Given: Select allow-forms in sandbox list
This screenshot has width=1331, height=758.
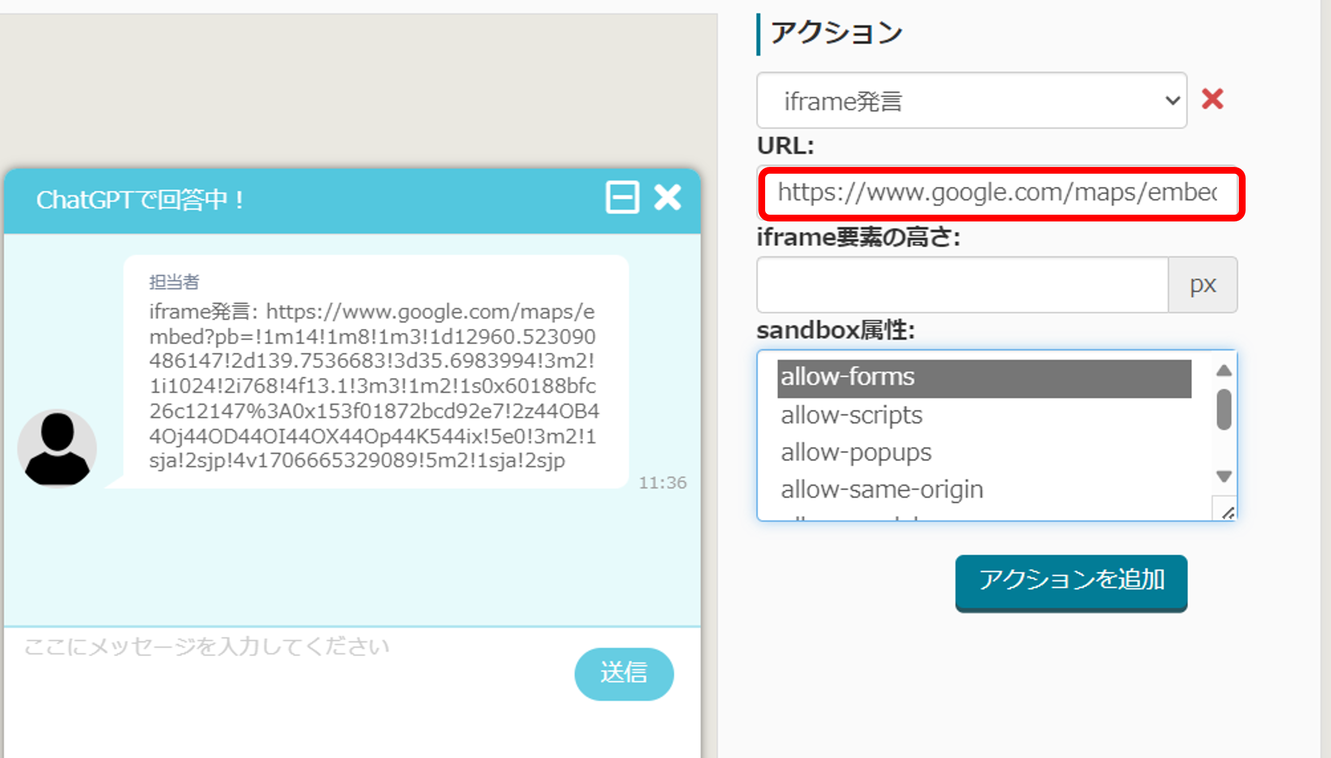Looking at the screenshot, I should tap(983, 377).
